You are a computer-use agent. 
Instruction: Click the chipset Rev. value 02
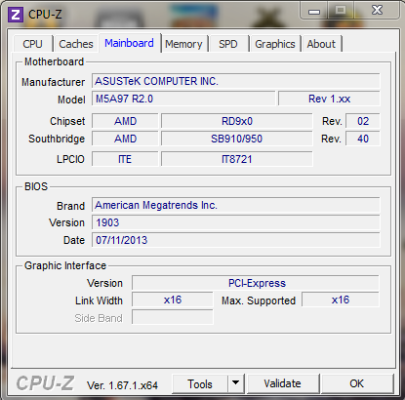point(363,121)
